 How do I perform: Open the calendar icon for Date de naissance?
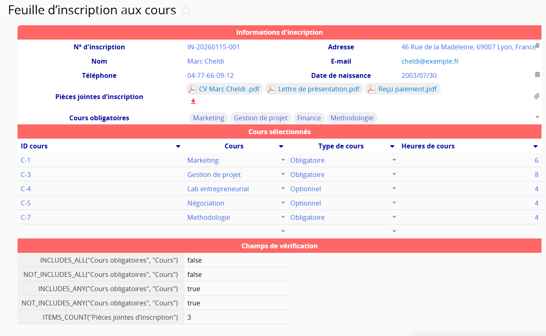point(537,75)
